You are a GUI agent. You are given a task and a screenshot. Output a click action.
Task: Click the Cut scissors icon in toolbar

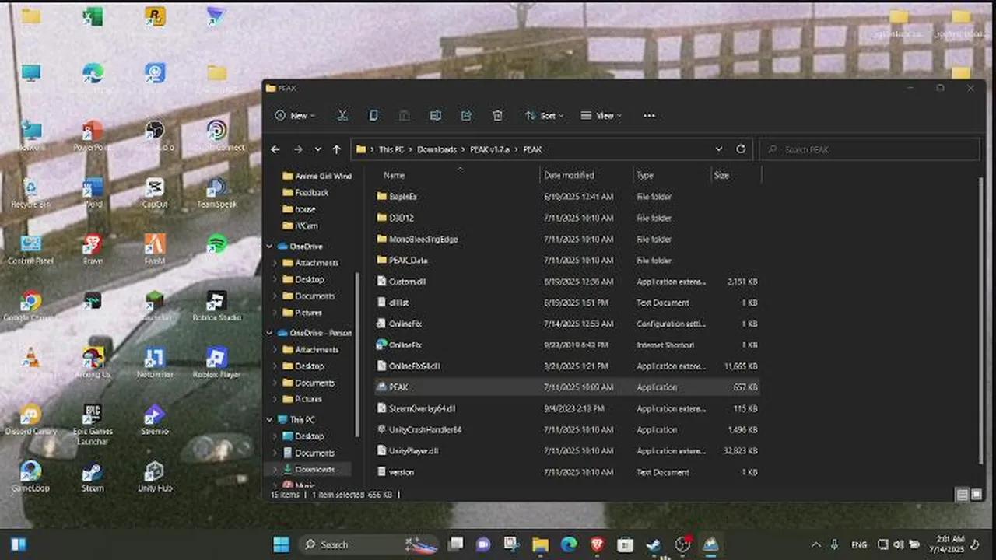point(342,116)
